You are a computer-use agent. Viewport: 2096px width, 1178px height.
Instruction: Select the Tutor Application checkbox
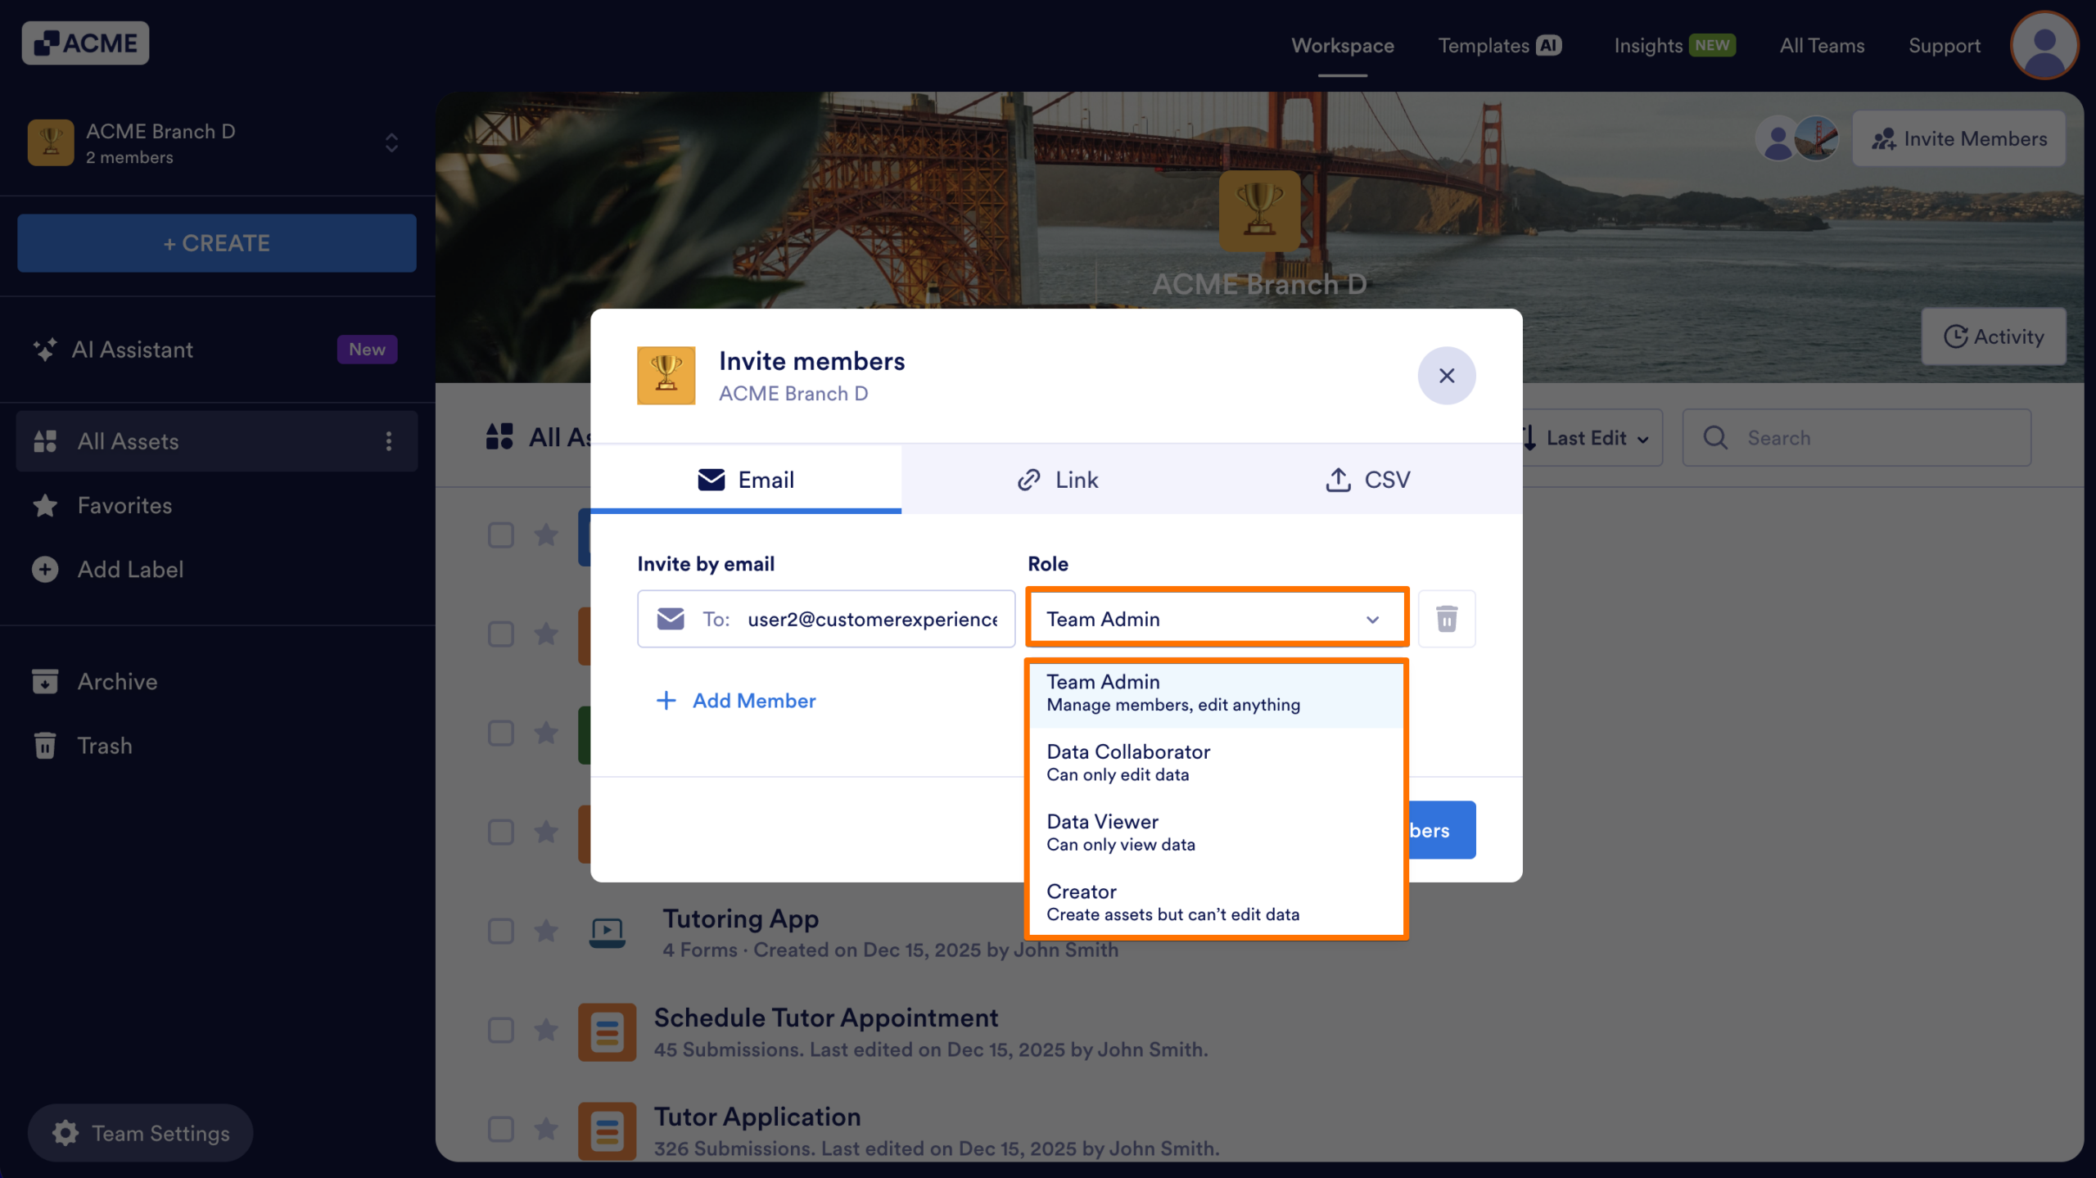pyautogui.click(x=500, y=1129)
